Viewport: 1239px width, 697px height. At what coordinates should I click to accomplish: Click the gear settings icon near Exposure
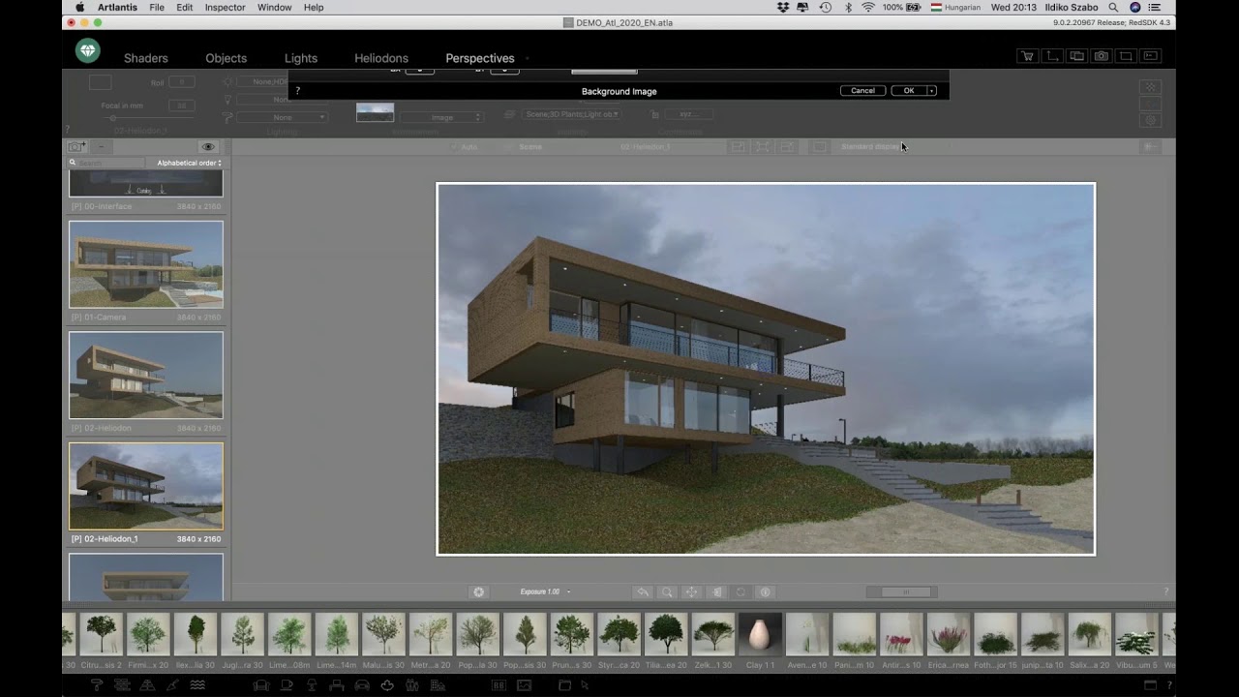(479, 591)
